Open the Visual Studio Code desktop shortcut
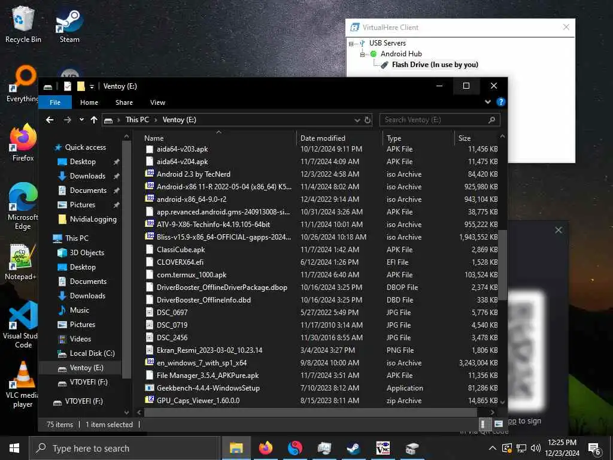Viewport: 613px width, 460px height. click(x=22, y=325)
